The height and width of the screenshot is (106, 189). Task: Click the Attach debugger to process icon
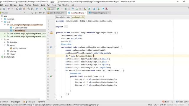[x=76, y=9]
